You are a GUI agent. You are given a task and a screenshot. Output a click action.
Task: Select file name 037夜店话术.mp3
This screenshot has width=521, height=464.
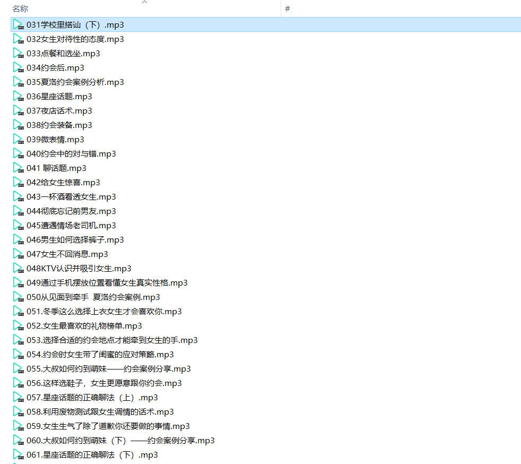[x=59, y=110]
